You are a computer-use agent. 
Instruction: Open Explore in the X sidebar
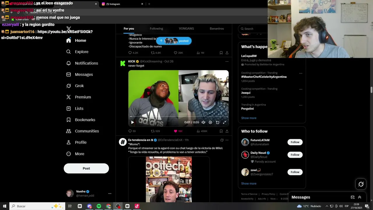[x=77, y=52]
